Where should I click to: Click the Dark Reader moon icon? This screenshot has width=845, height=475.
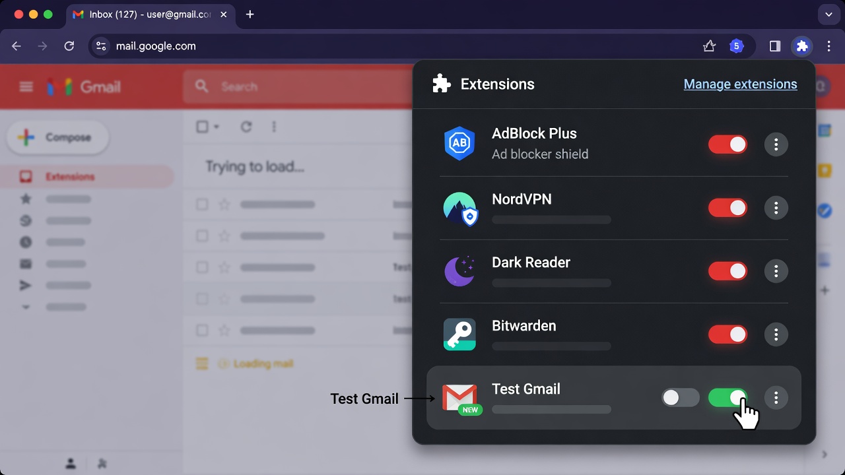(459, 270)
